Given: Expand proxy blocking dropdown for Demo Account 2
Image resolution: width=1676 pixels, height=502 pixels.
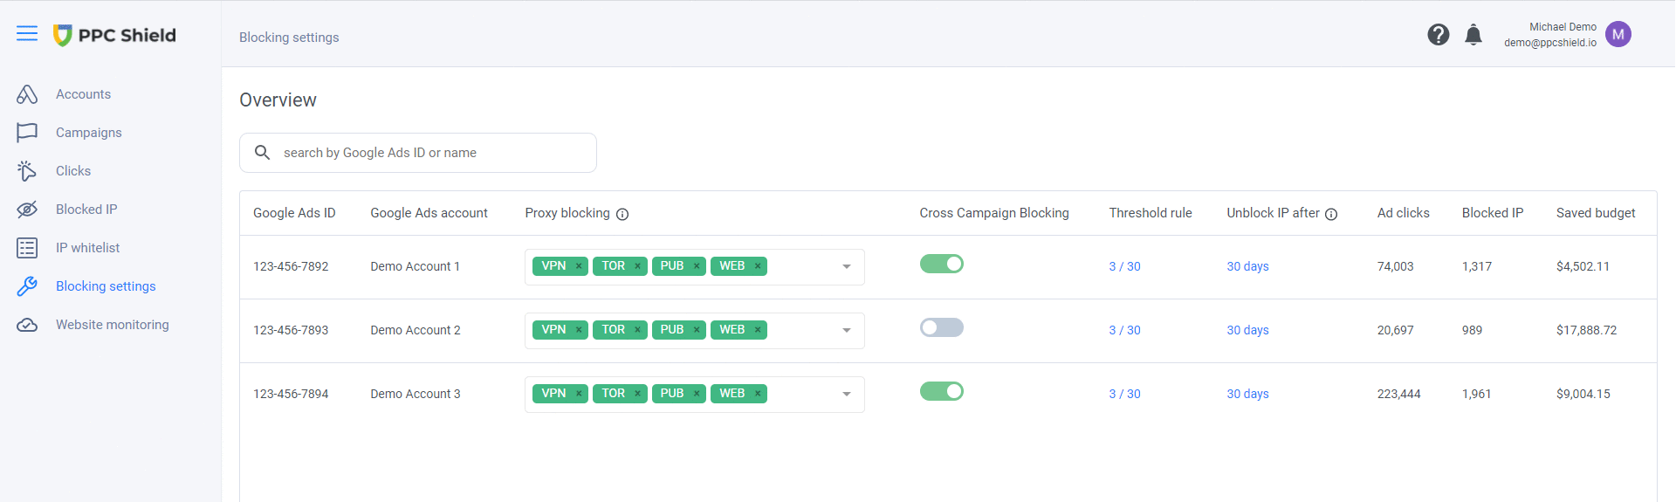Looking at the screenshot, I should pos(846,331).
